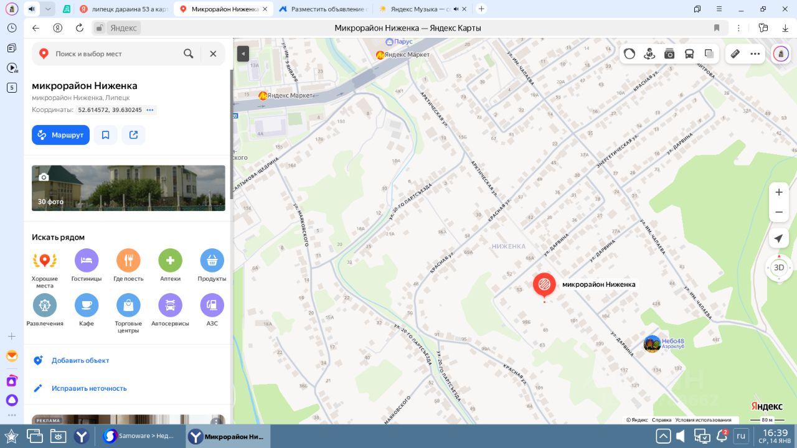Open the Парус place marker on the map

(390, 42)
